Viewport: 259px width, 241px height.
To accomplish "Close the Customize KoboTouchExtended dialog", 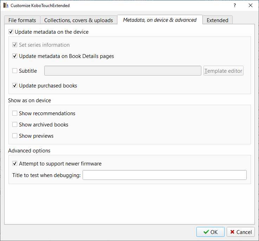I will click(x=251, y=6).
